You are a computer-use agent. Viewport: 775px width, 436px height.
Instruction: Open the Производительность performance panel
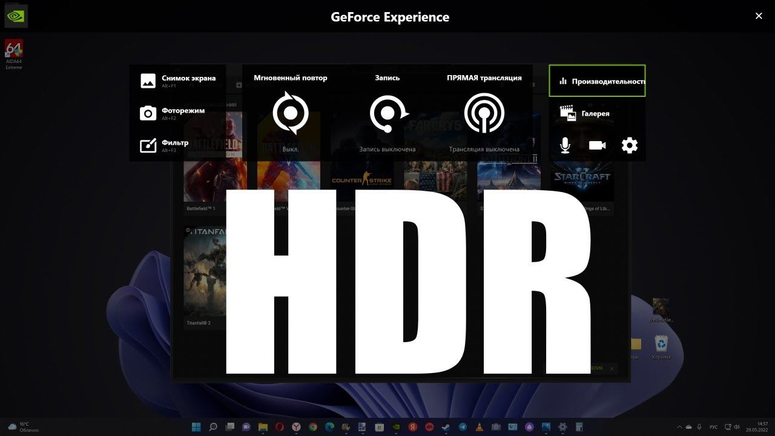point(597,81)
